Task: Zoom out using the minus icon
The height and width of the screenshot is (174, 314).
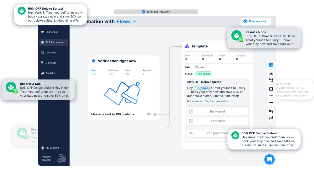Action: click(271, 103)
